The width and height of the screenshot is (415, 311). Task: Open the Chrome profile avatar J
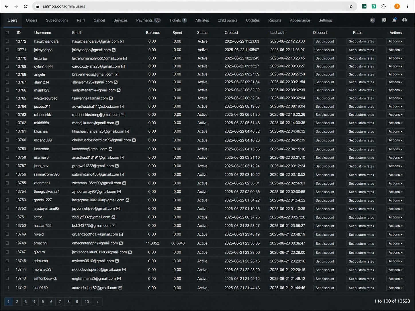pyautogui.click(x=397, y=6)
